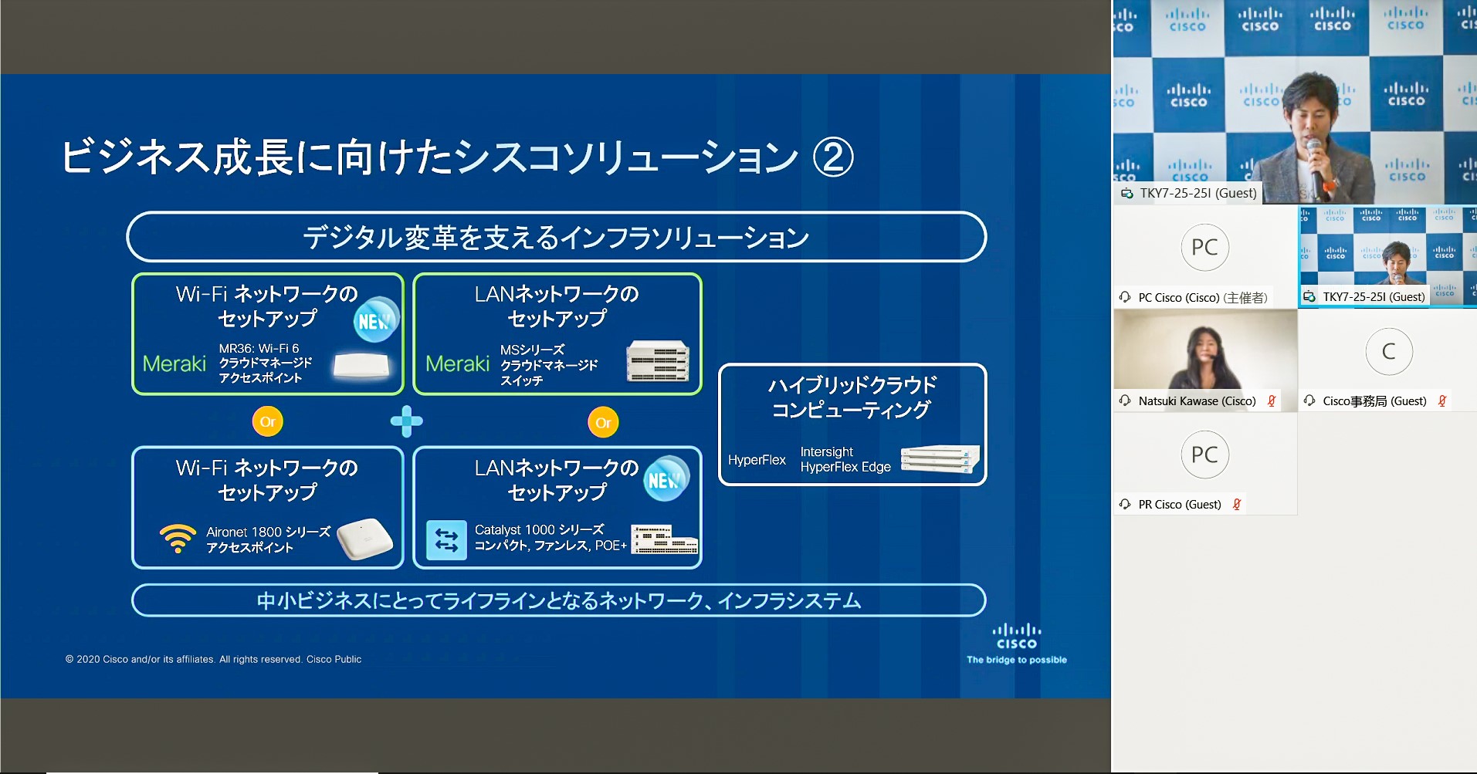Click the PC avatar of PC Cisco host
This screenshot has width=1477, height=774.
coord(1204,247)
